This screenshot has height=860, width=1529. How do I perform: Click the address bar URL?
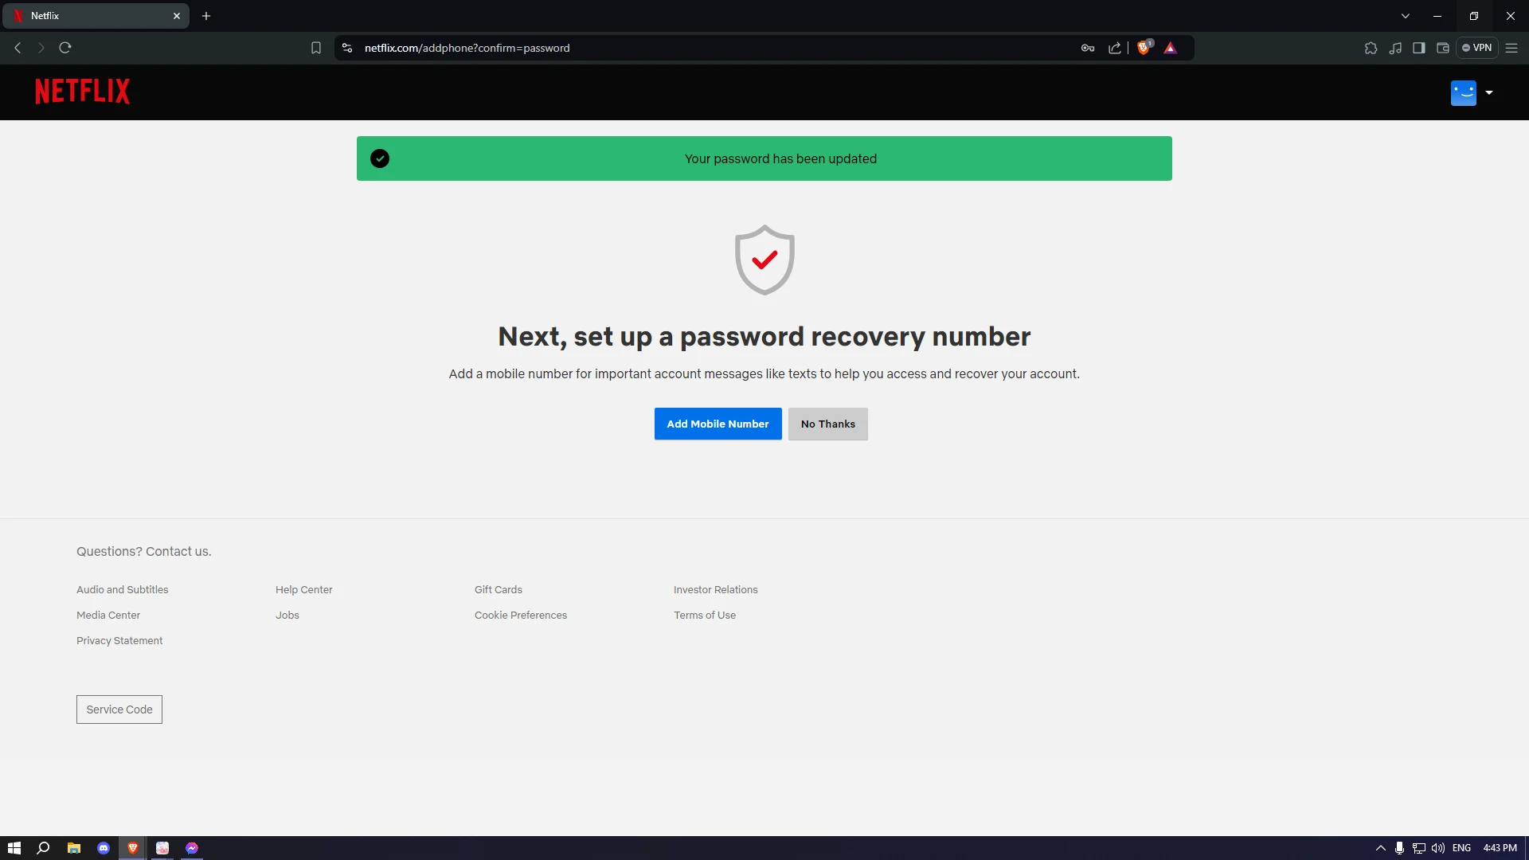click(467, 48)
